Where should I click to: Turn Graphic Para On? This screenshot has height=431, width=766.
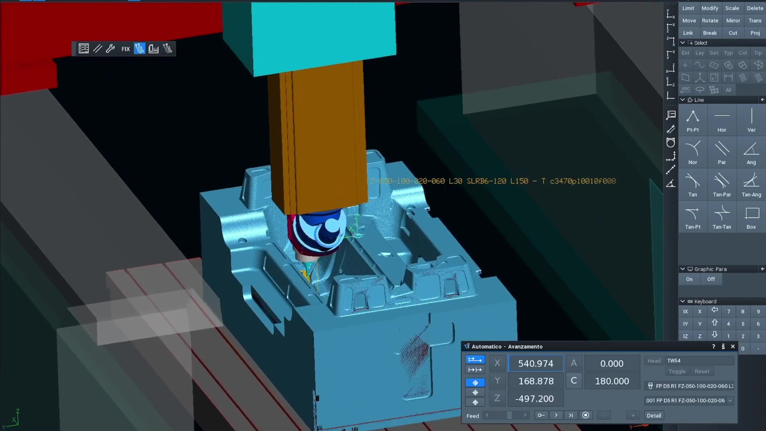(x=689, y=279)
